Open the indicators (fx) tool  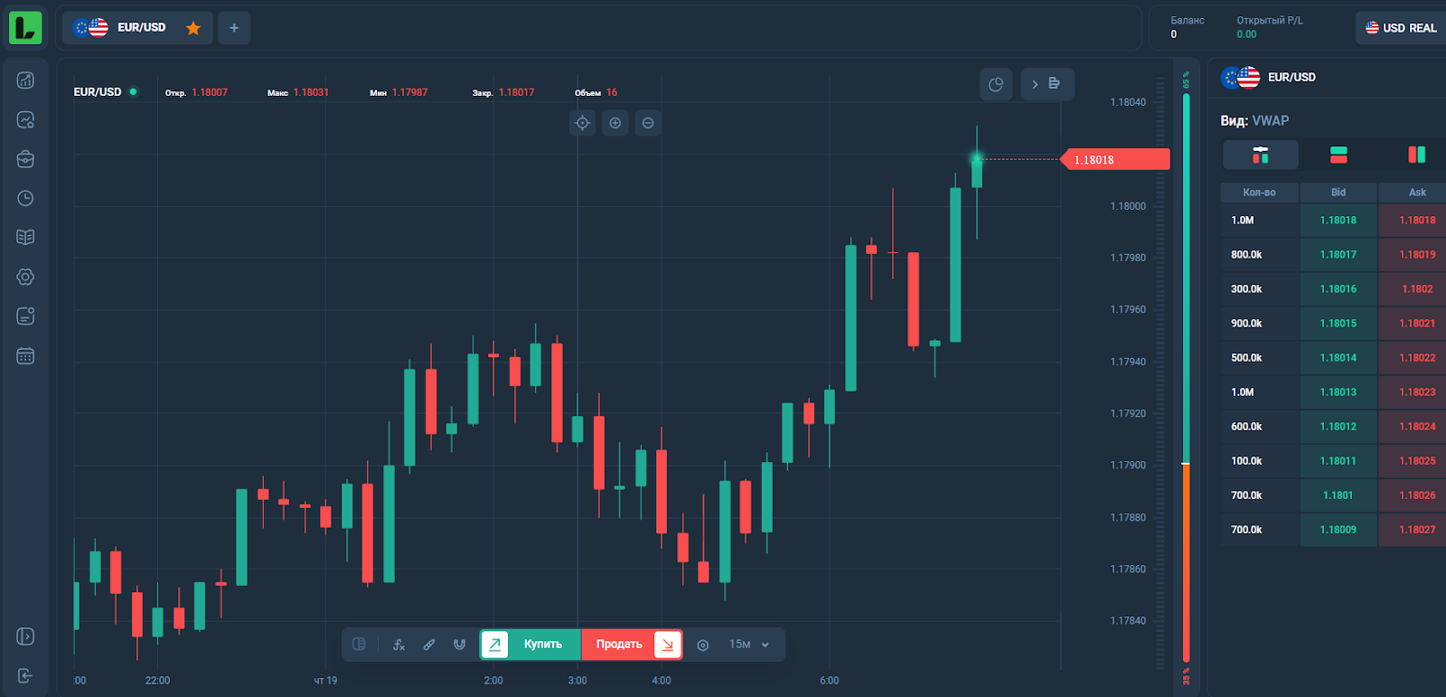click(x=399, y=645)
